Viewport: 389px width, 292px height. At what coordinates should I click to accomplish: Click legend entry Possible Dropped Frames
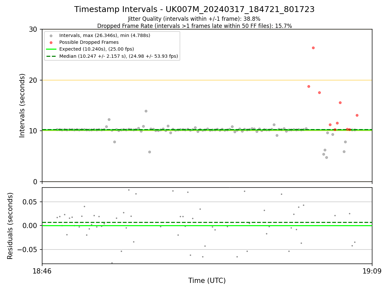pos(89,42)
